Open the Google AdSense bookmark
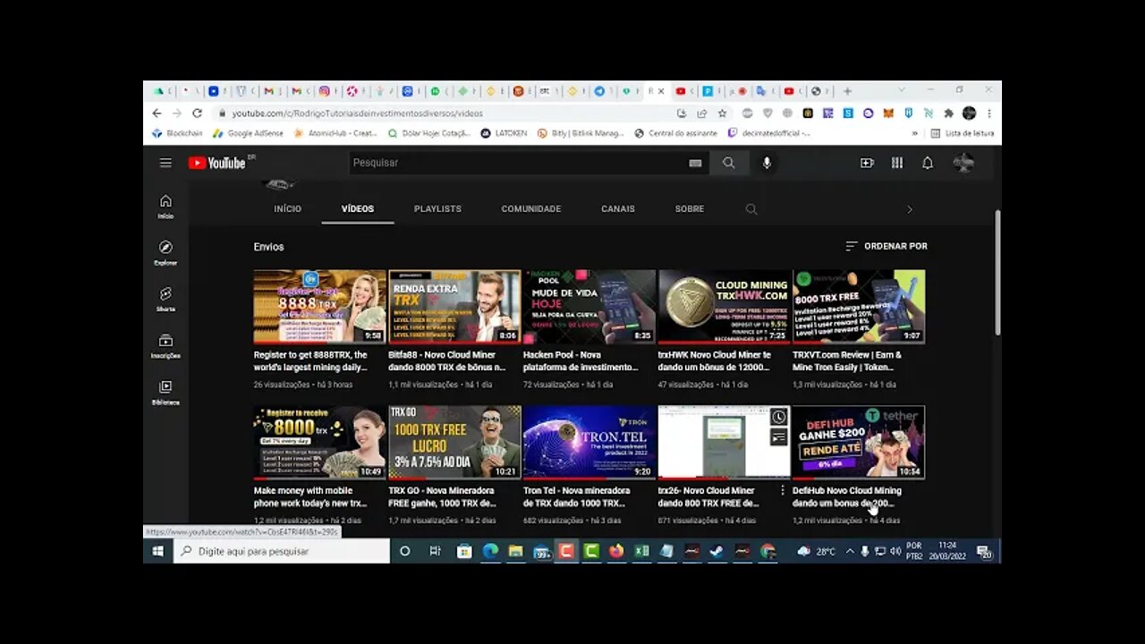The image size is (1145, 644). tap(248, 133)
